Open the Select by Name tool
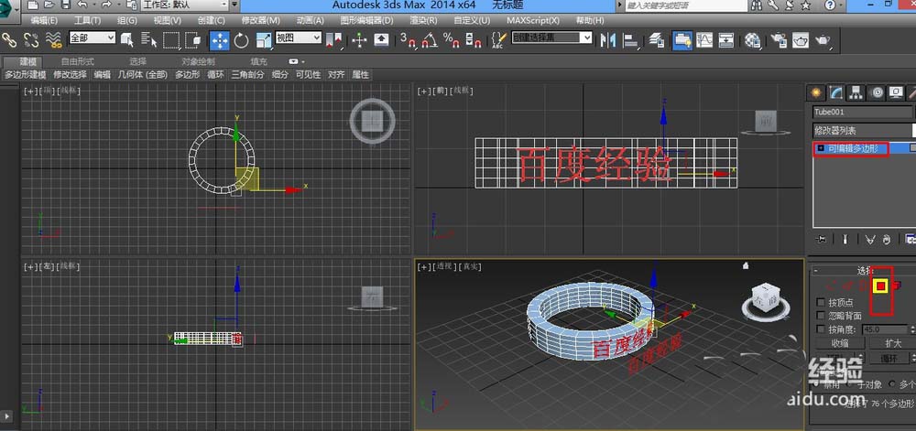Viewport: 916px width, 431px height. (x=149, y=39)
